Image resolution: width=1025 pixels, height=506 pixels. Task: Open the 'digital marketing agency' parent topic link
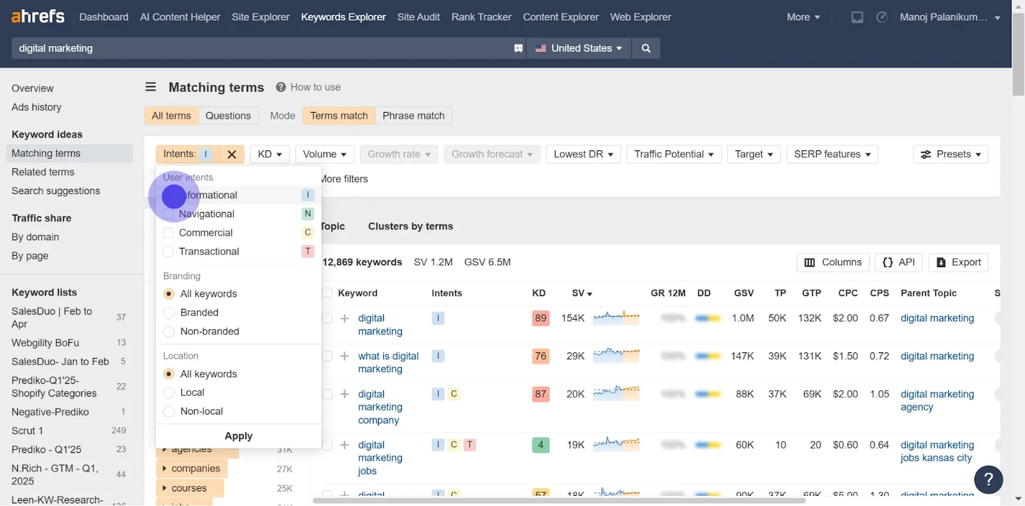tap(937, 400)
